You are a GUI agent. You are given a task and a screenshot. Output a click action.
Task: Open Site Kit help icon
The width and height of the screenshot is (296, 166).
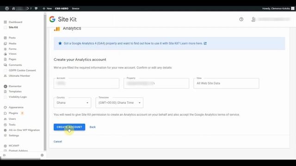click(241, 19)
